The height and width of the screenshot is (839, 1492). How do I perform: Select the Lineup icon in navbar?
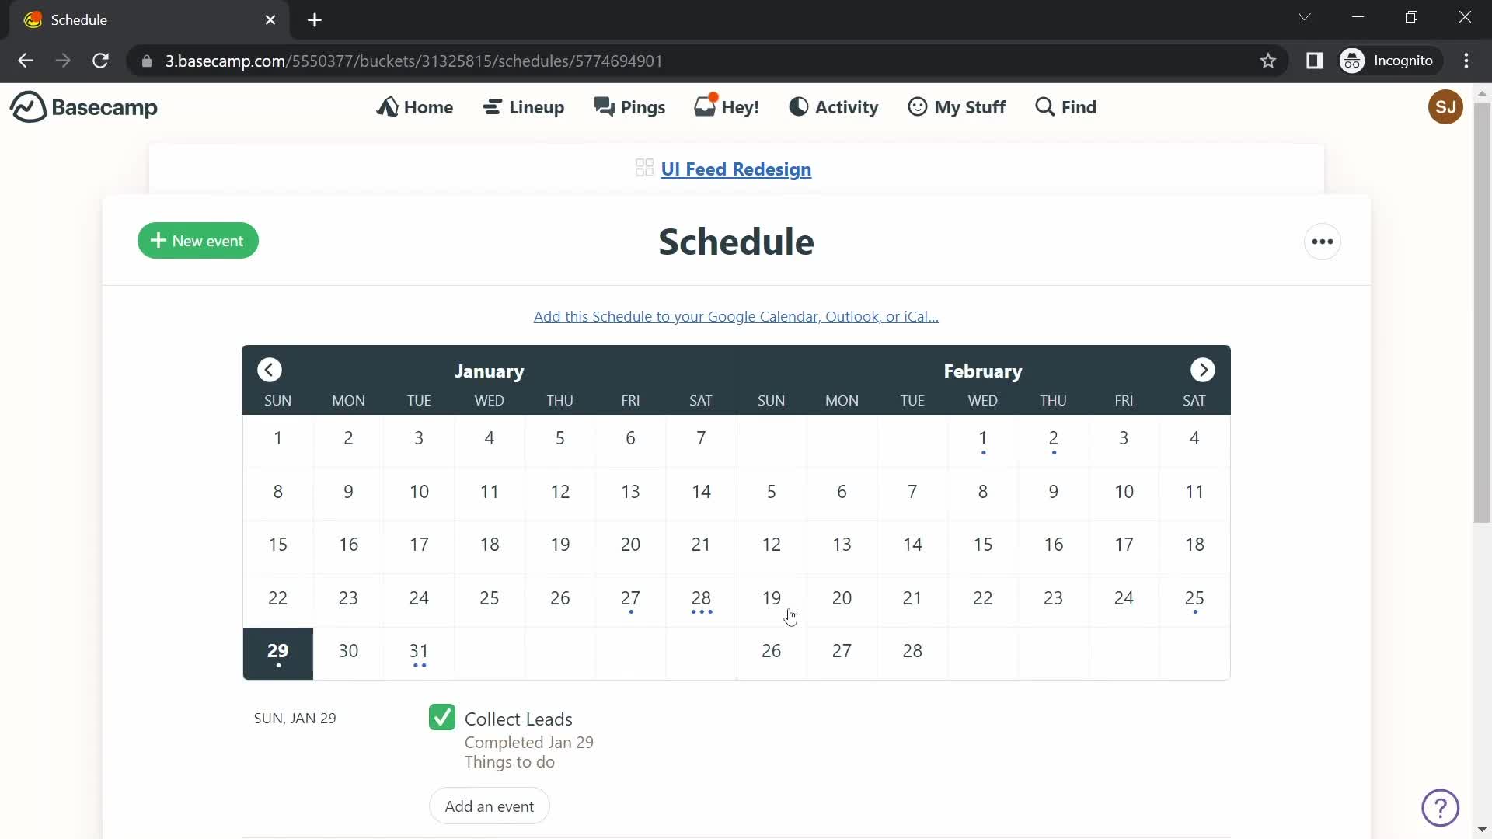[493, 107]
